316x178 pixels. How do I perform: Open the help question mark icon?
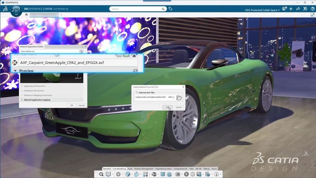pyautogui.click(x=313, y=9)
